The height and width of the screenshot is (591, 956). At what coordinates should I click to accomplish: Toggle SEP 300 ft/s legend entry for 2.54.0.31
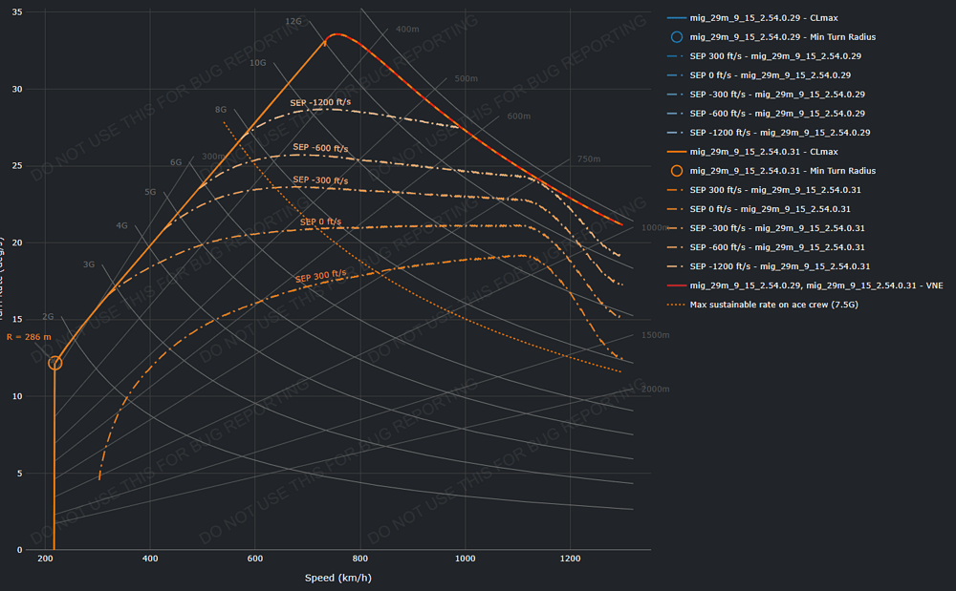(x=772, y=190)
